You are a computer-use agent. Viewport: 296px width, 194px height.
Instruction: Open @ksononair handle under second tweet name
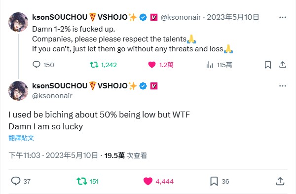click(52, 96)
